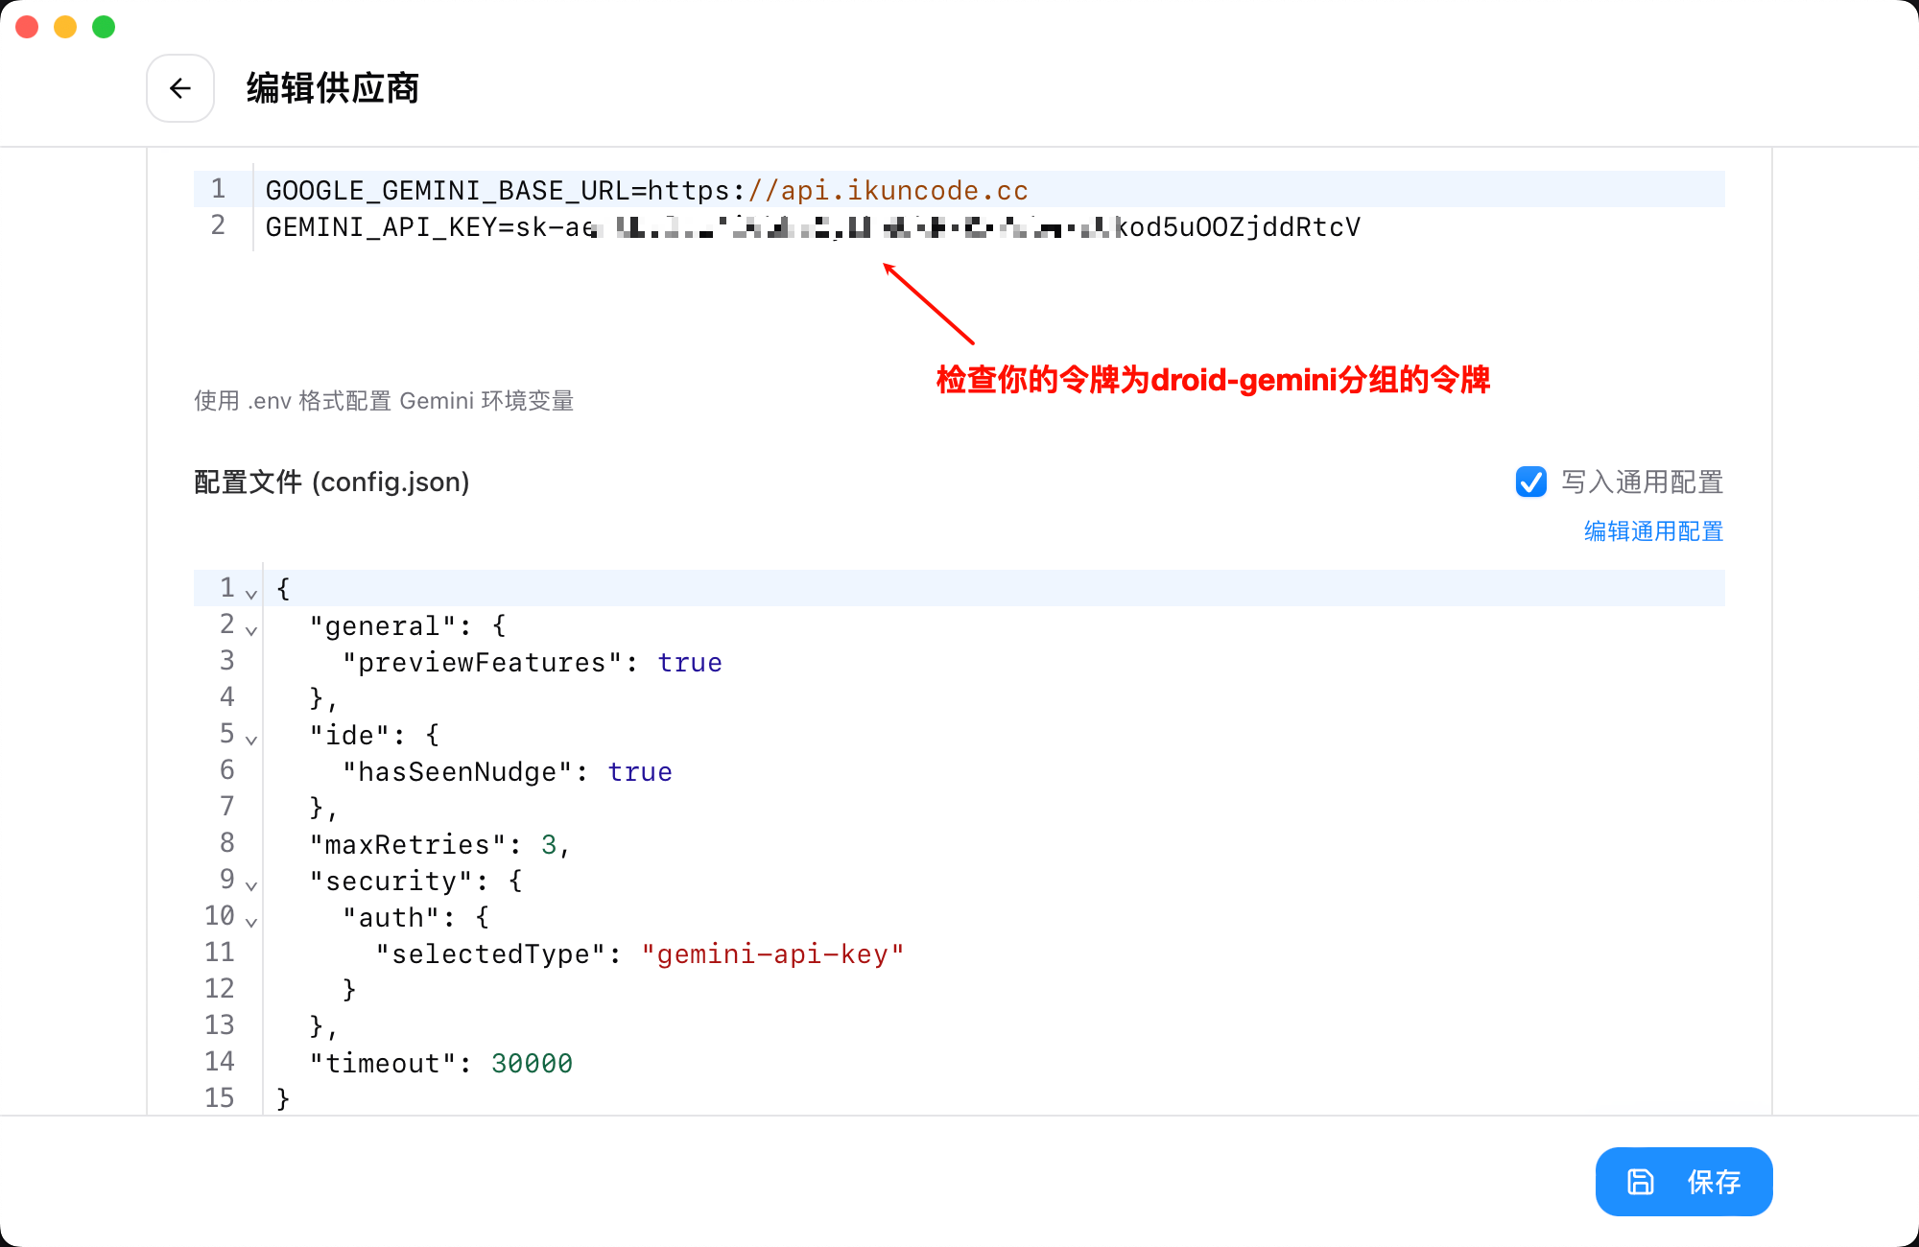
Task: Click the timeout value 30000
Action: tap(531, 1062)
